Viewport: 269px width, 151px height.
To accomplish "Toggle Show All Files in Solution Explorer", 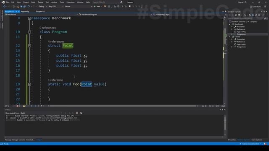I will point(259,15).
